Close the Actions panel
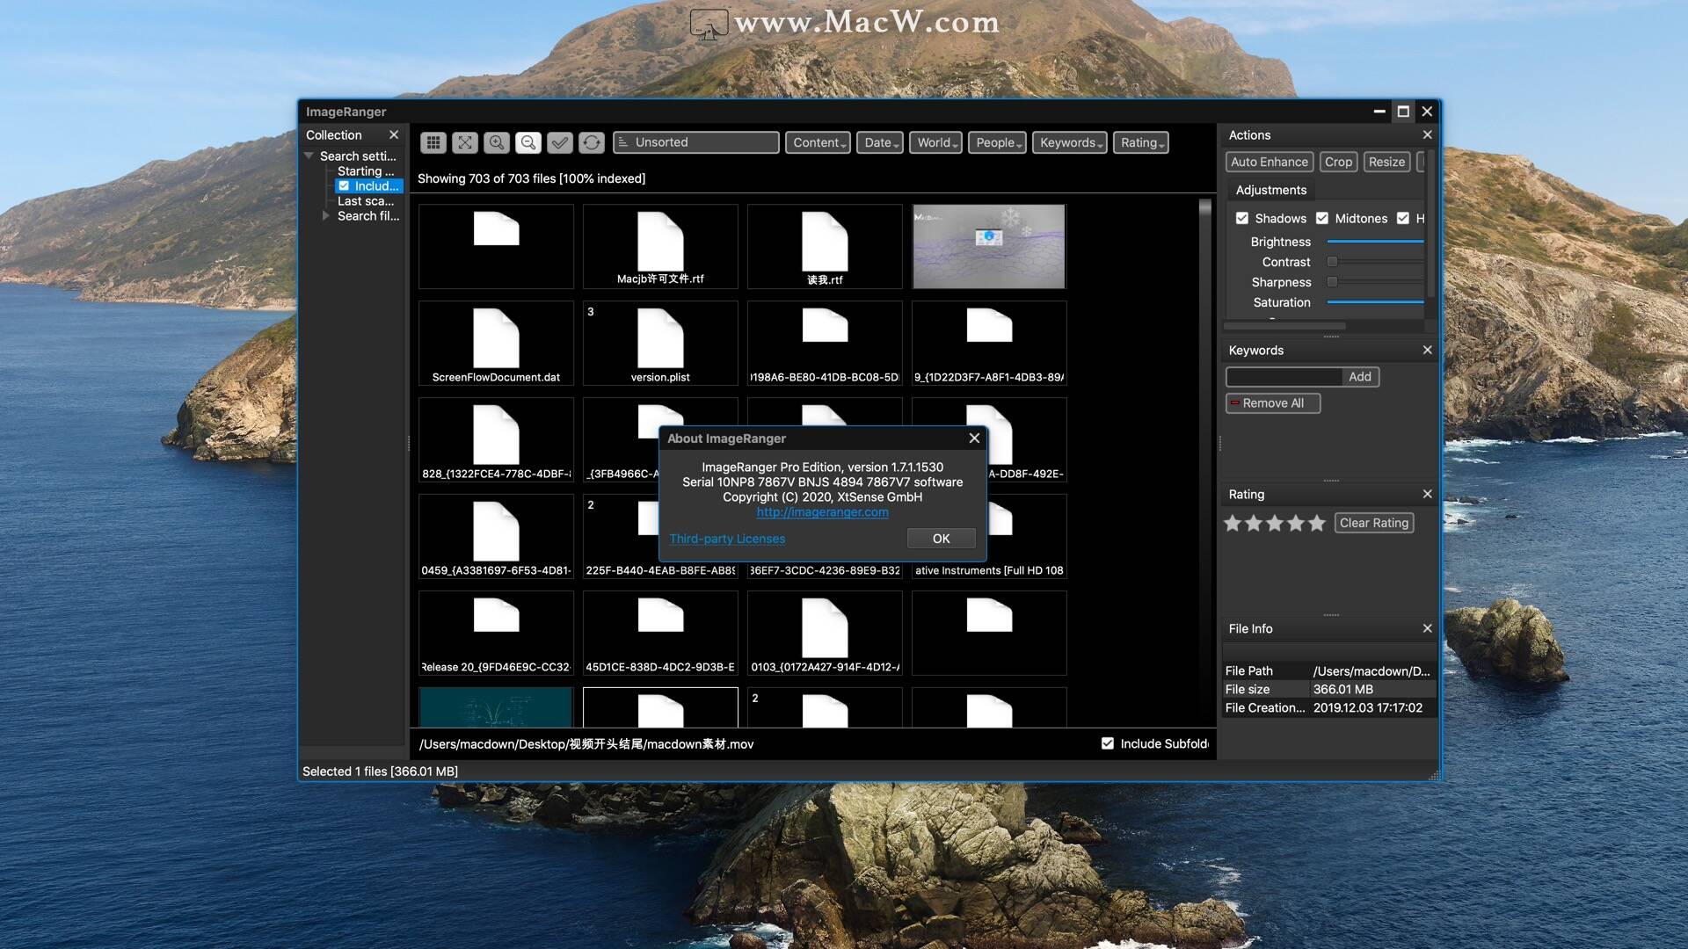This screenshot has width=1688, height=949. tap(1427, 134)
